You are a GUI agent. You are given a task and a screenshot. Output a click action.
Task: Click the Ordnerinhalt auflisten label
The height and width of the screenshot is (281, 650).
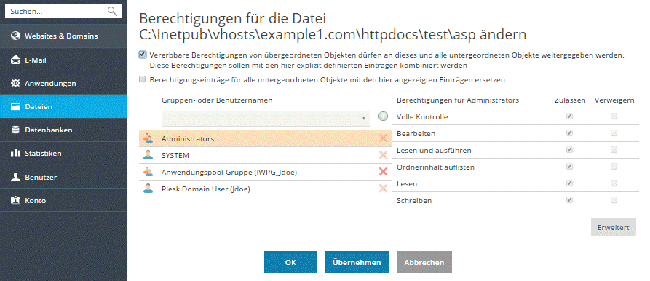pyautogui.click(x=436, y=167)
